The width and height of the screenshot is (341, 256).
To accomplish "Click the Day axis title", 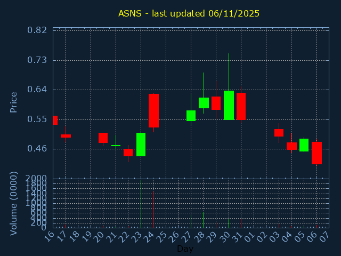I will 185,249.
